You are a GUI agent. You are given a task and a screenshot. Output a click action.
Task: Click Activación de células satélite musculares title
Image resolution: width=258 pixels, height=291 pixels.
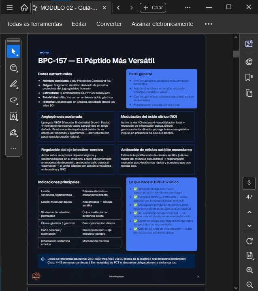(156, 150)
